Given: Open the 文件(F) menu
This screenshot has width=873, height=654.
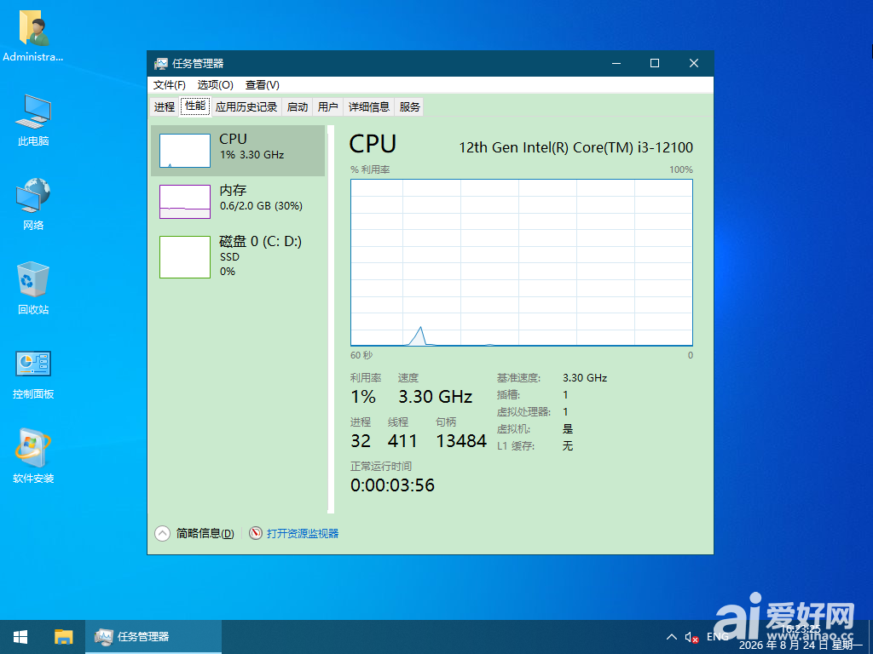Looking at the screenshot, I should point(170,85).
